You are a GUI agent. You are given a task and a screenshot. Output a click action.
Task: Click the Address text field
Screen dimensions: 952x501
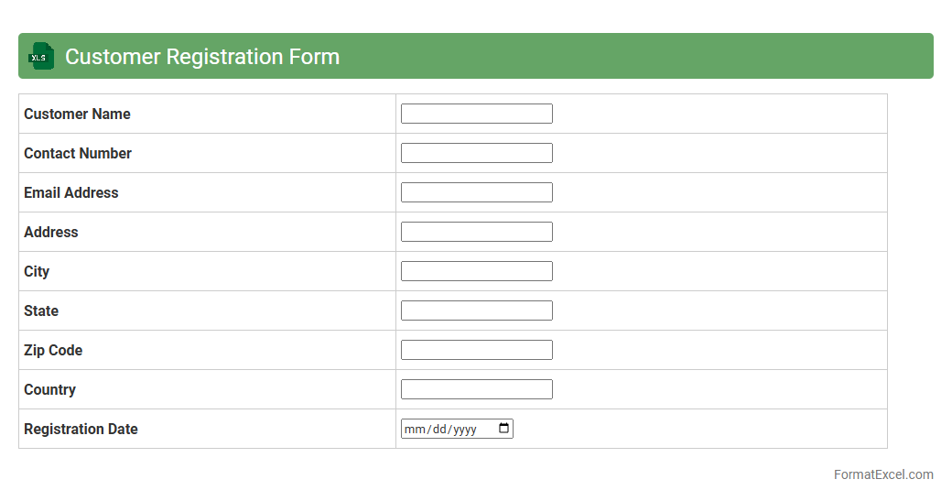[x=476, y=232]
